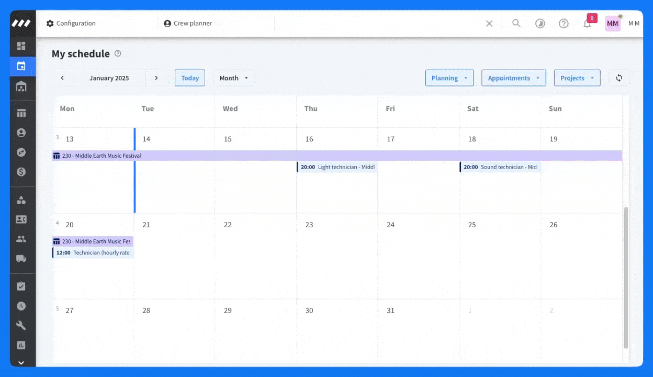Open the bar chart reports icon in the sidebar
The image size is (653, 377).
tap(21, 346)
